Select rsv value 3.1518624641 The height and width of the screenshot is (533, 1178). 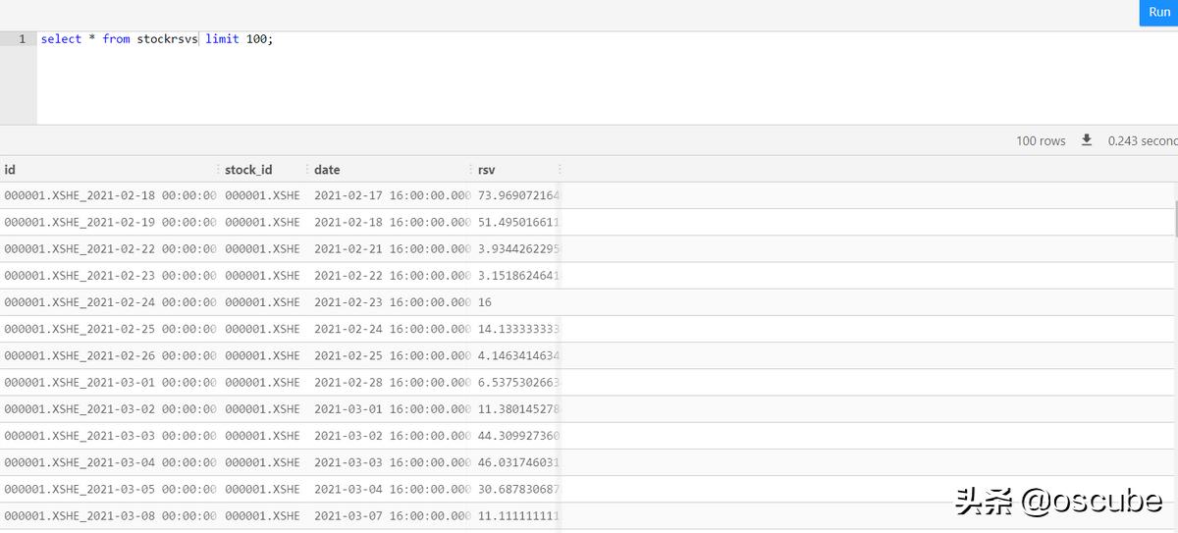click(x=518, y=275)
